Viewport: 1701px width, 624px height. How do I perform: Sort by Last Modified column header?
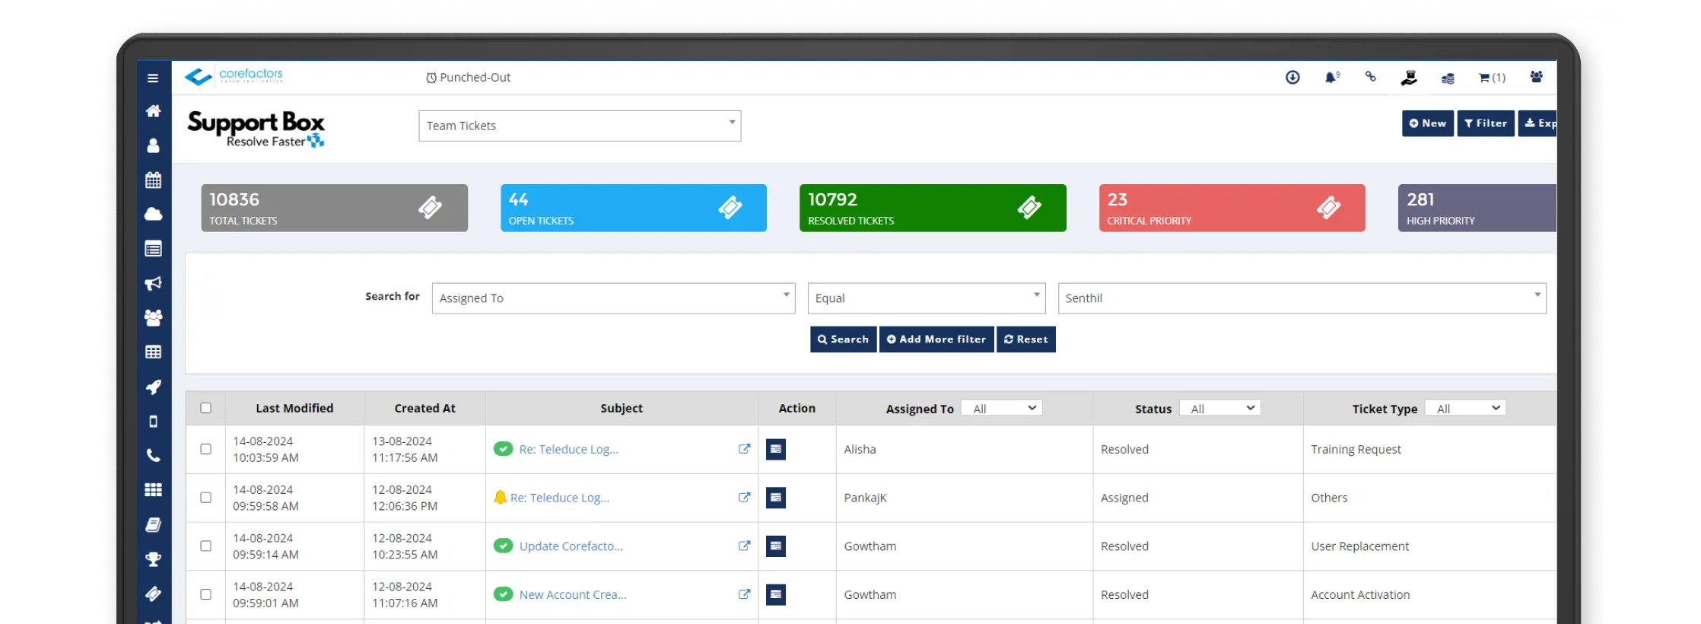click(294, 408)
